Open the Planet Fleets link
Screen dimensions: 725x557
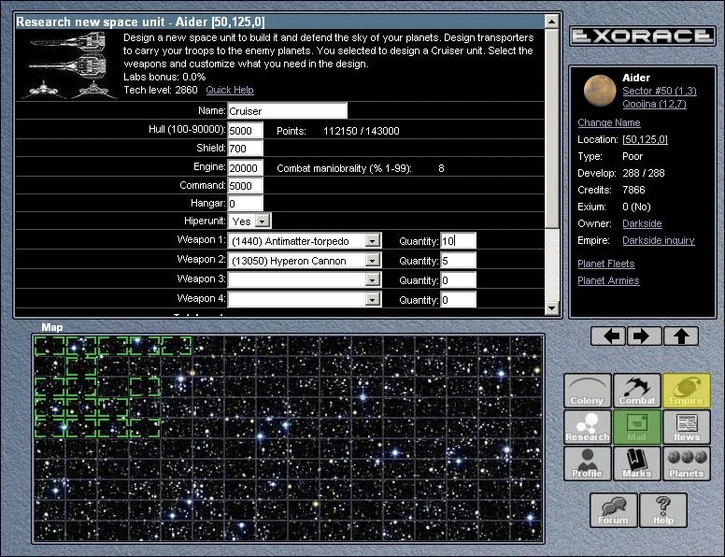(x=607, y=264)
